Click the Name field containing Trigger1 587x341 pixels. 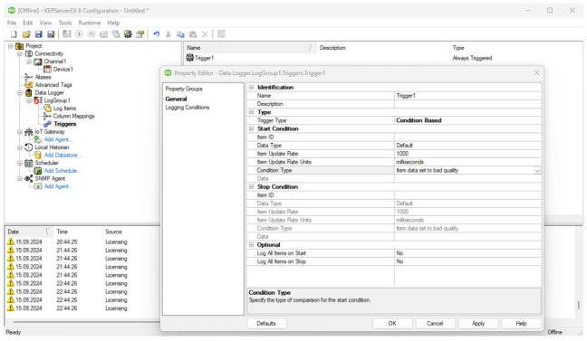467,96
